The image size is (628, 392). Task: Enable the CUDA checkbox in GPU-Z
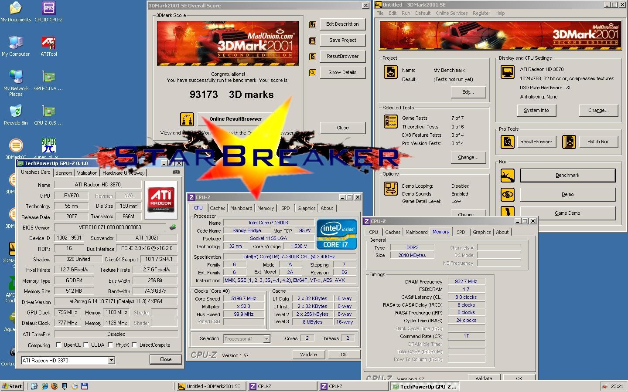pyautogui.click(x=86, y=345)
